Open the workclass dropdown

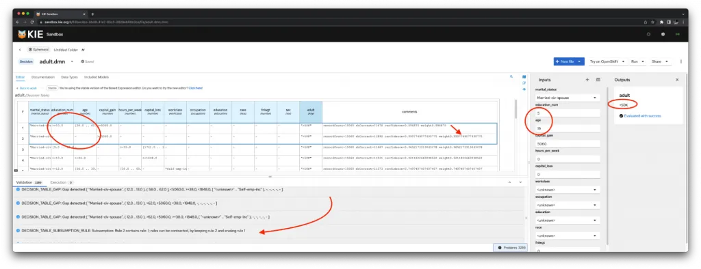568,190
